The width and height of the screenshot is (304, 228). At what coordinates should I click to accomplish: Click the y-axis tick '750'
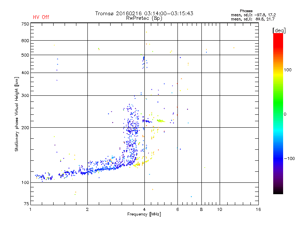click(x=25, y=24)
